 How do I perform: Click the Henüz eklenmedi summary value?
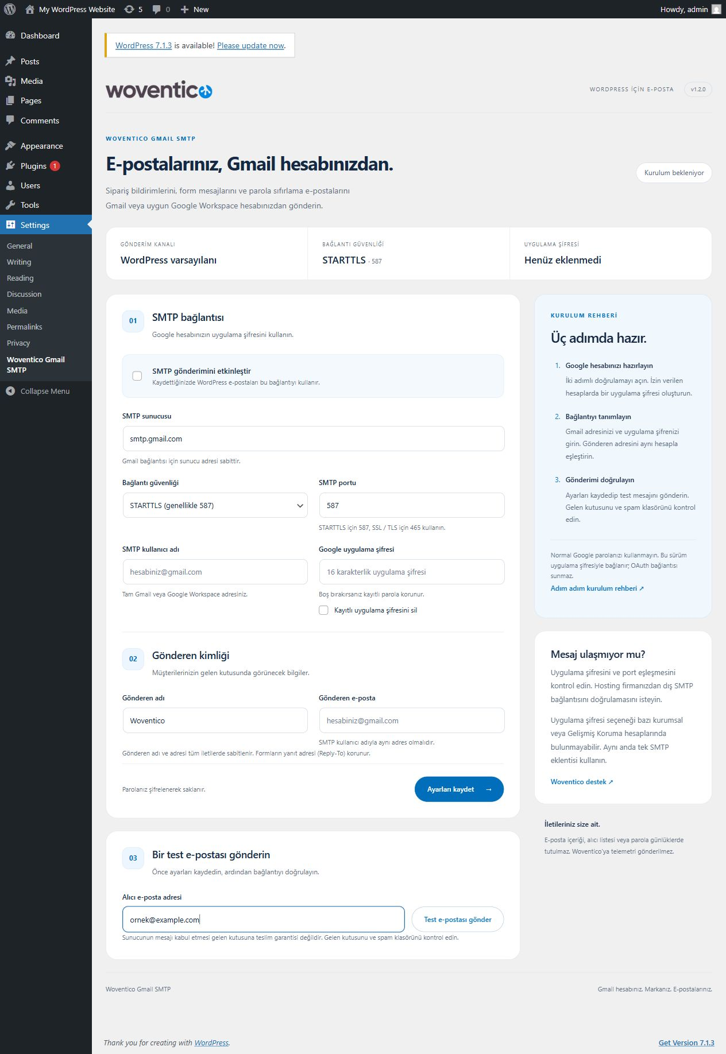coord(563,260)
